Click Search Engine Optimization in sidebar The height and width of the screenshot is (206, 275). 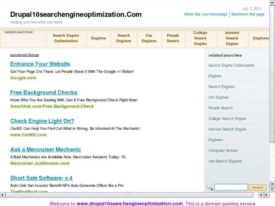tap(231, 65)
